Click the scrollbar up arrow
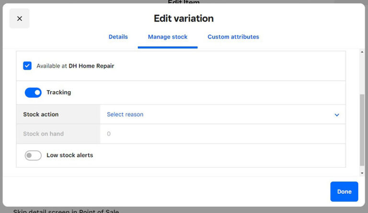The height and width of the screenshot is (213, 368). (x=362, y=52)
